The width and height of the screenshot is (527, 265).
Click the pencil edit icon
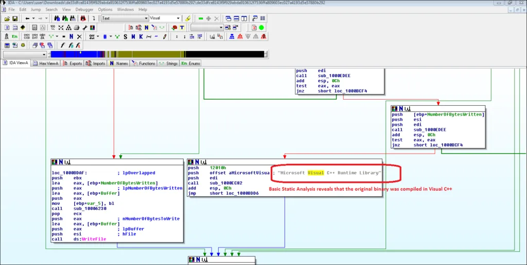coord(165,36)
